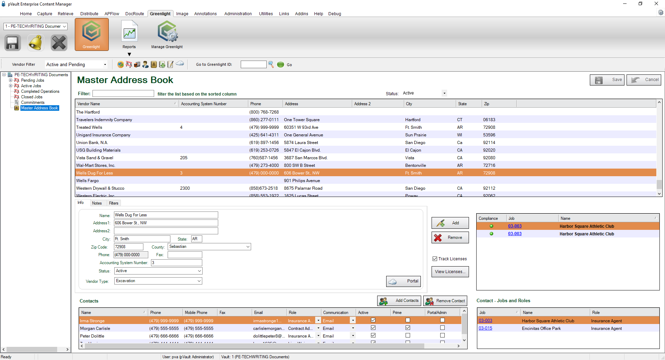Toggle Active checkbox for Peter Dolittle
Viewport: 665px width, 360px height.
click(373, 335)
